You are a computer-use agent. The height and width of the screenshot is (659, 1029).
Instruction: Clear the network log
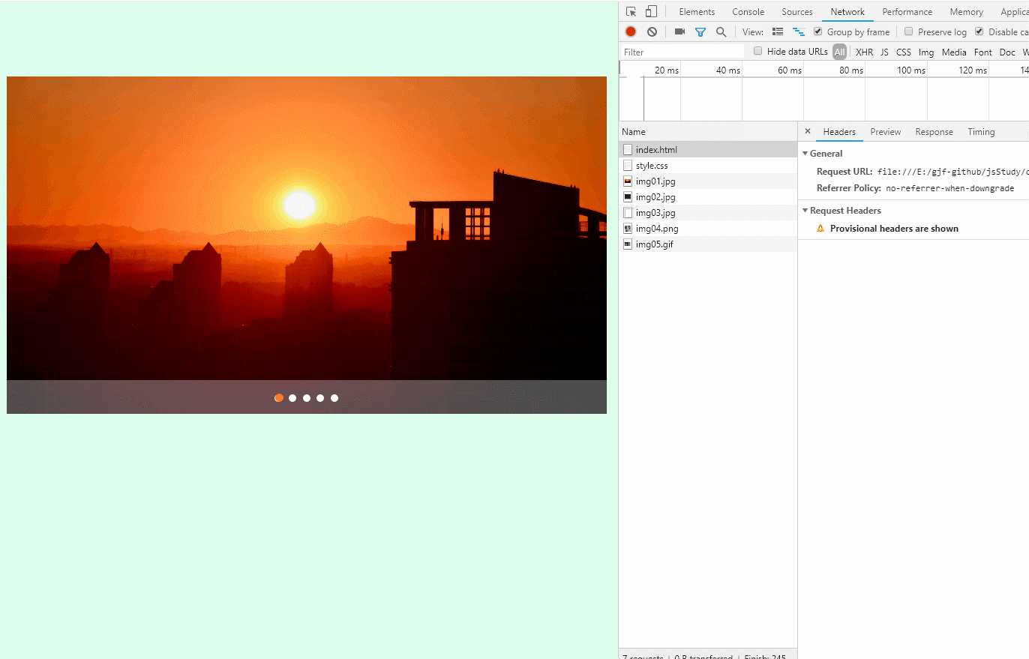point(652,31)
